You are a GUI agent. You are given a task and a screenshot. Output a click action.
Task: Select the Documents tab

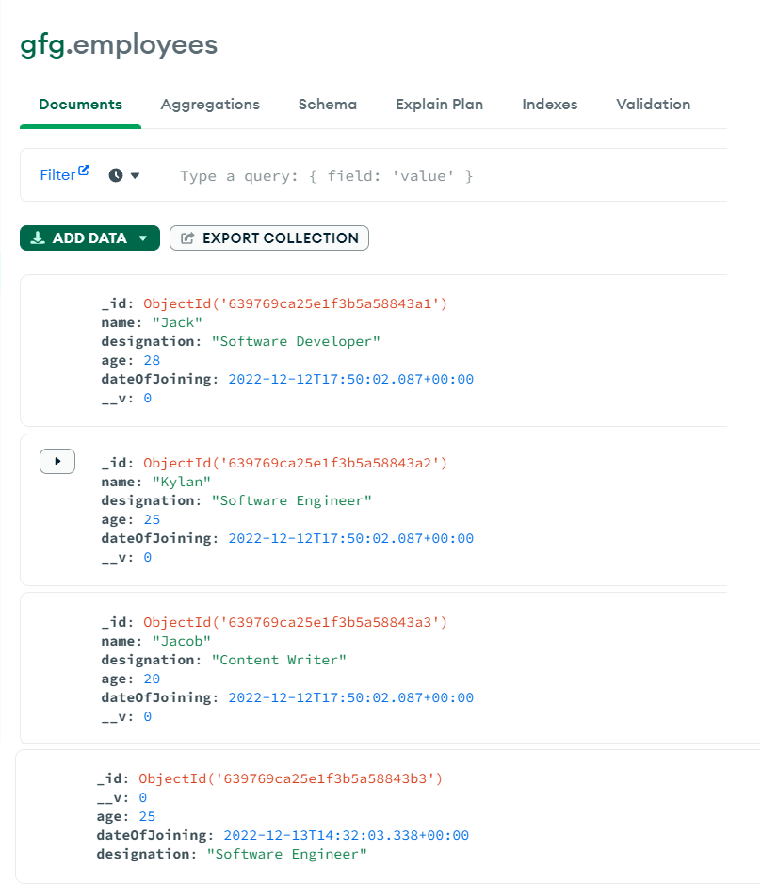(x=81, y=105)
